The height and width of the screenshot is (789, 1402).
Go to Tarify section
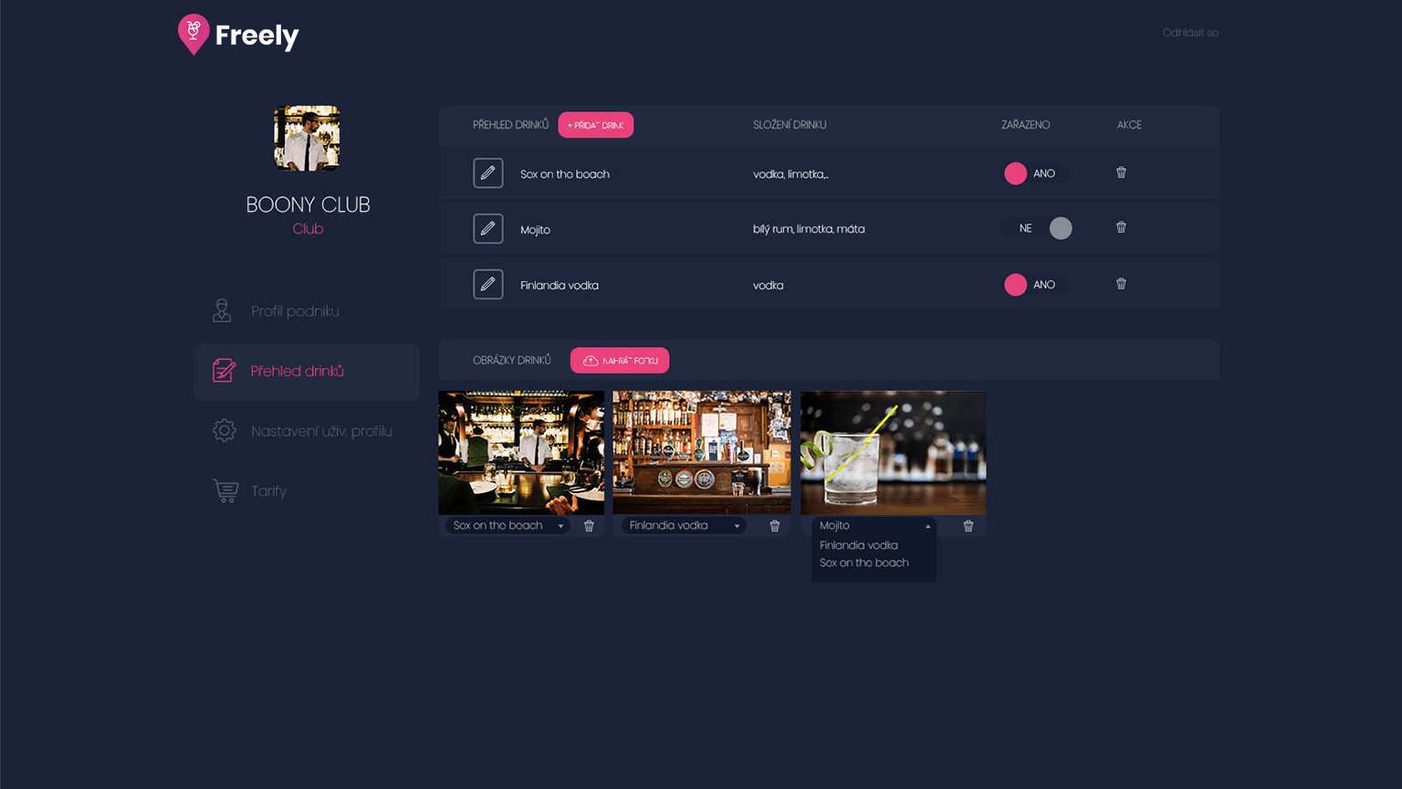click(268, 491)
